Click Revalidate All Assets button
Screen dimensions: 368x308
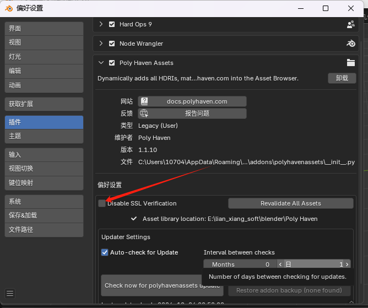coord(291,203)
